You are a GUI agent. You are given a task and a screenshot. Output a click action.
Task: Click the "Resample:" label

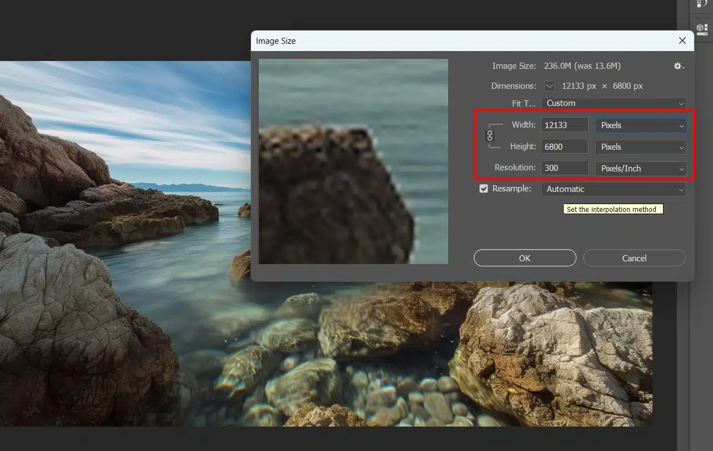512,189
